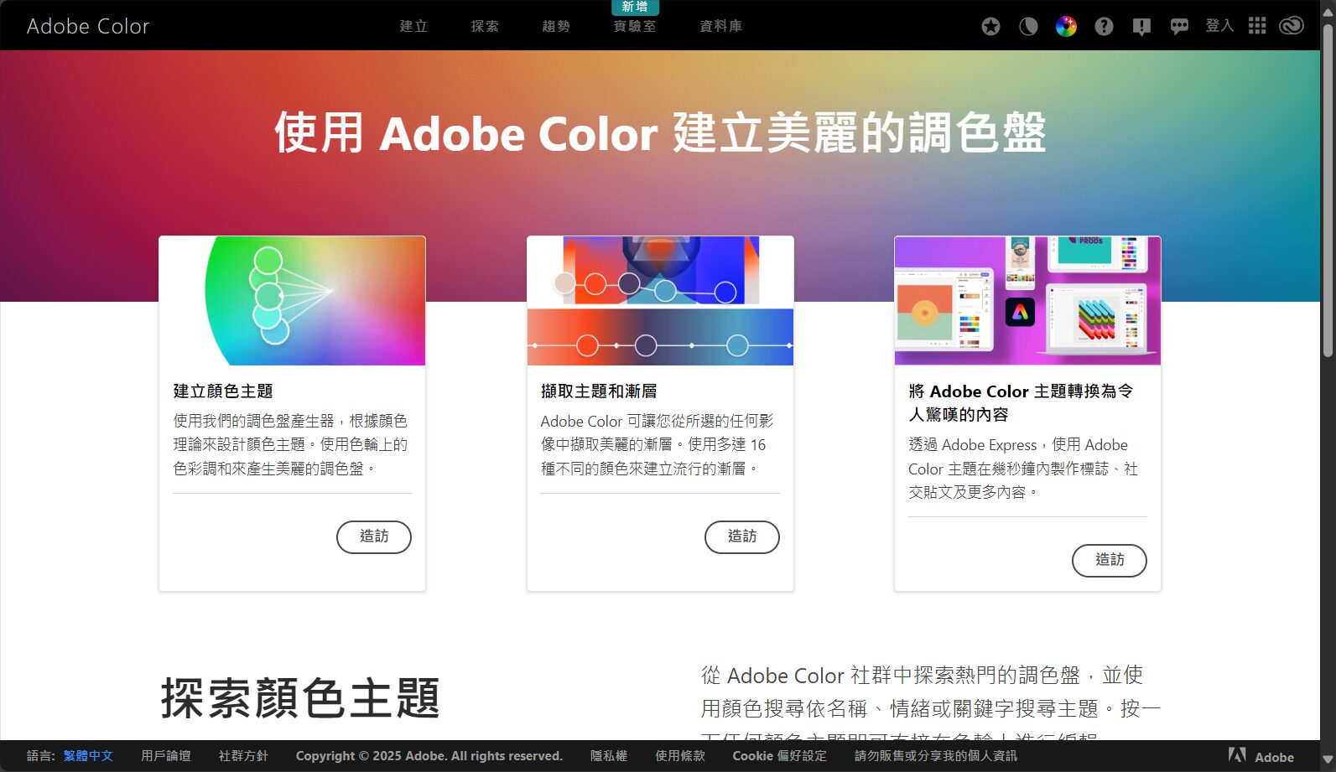
Task: Click the 將 Adobe Color 主題轉換 card title
Action: coord(1021,403)
